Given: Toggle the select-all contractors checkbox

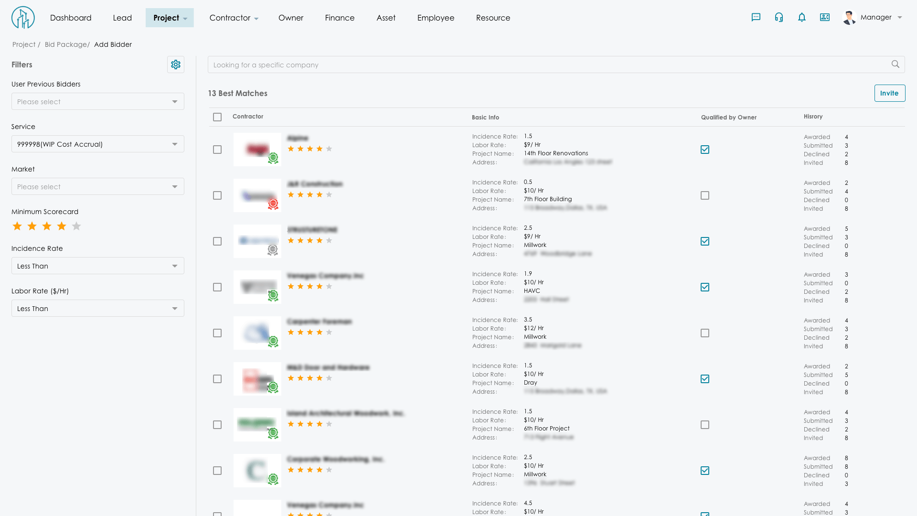Looking at the screenshot, I should pos(217,117).
